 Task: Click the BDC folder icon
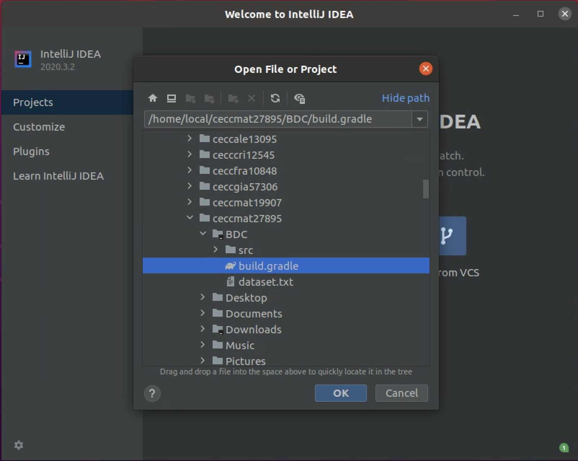[x=218, y=234]
